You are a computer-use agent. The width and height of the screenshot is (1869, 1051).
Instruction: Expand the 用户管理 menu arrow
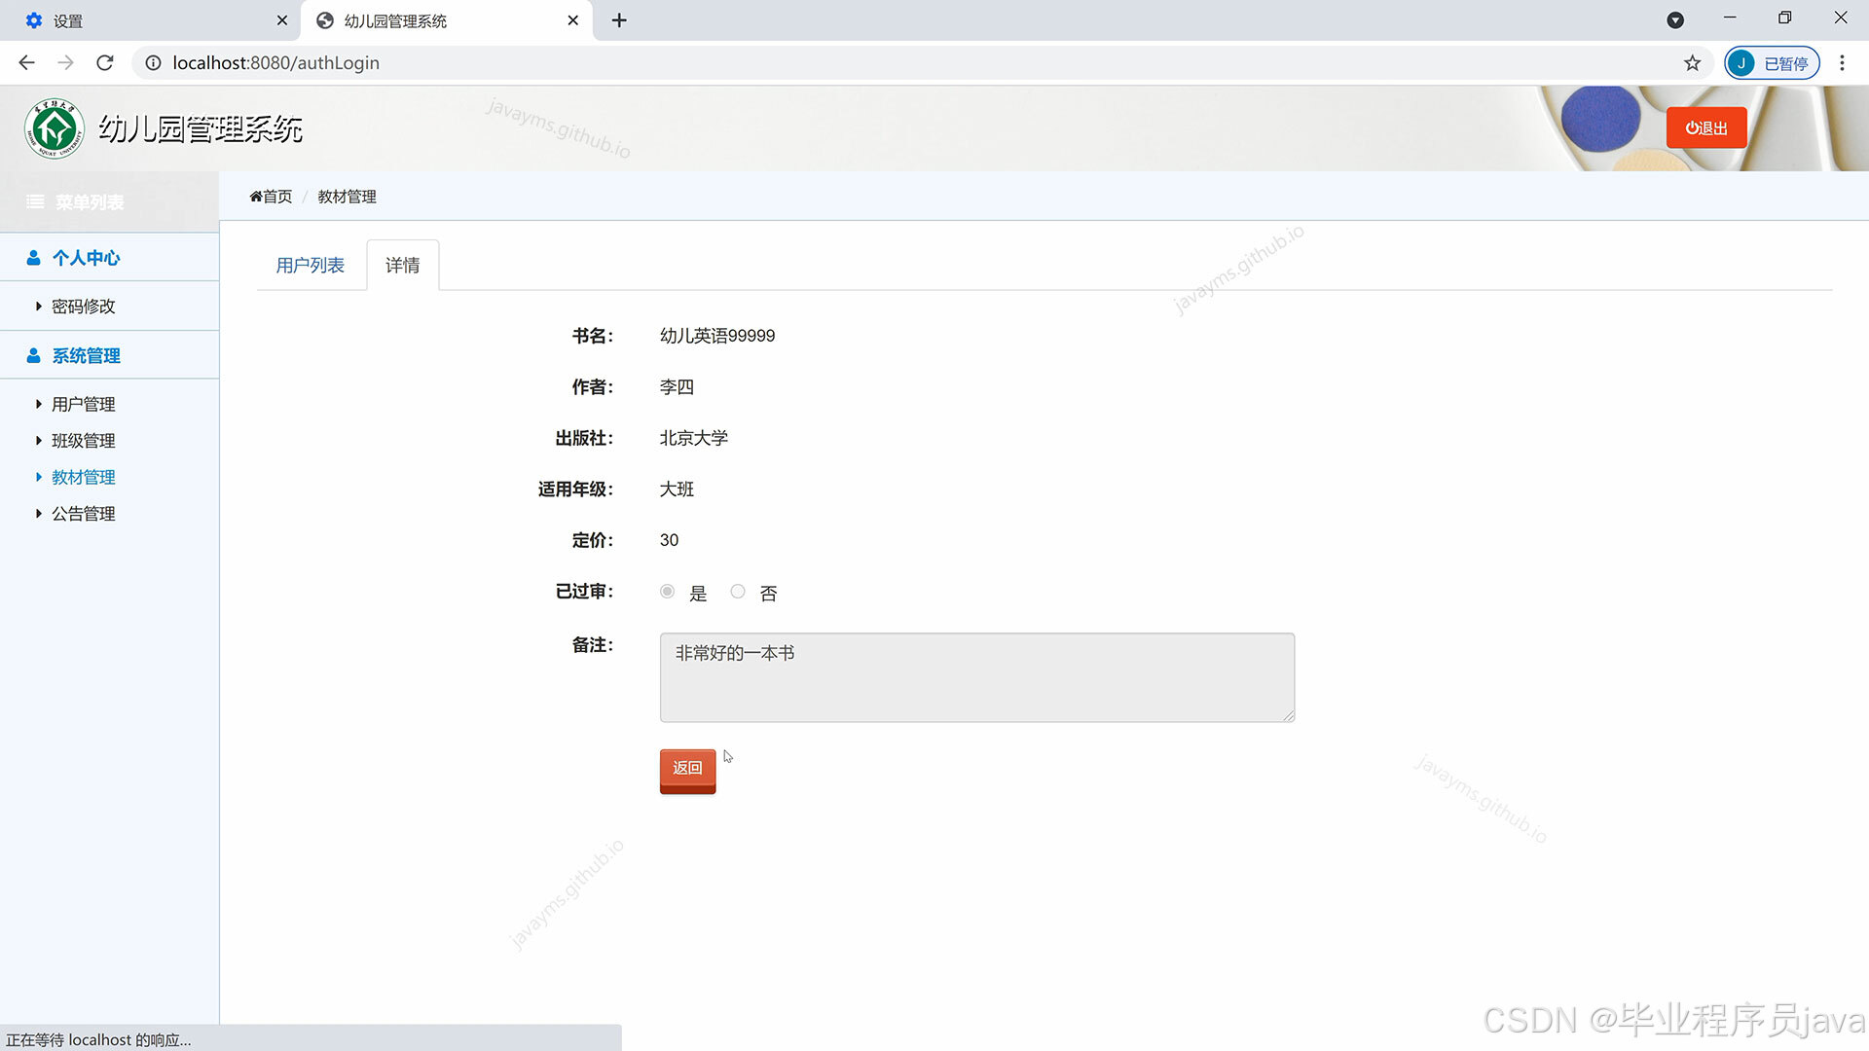point(38,404)
